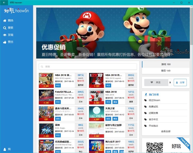This screenshot has height=153, width=193.
Task: Open 献祭与雪之刹那 cover thumbnail
Action: click(x=97, y=130)
